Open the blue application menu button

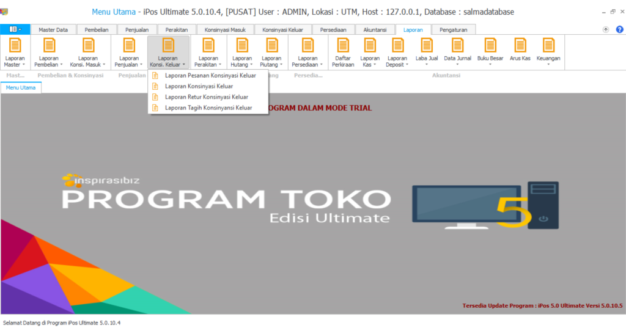[15, 29]
